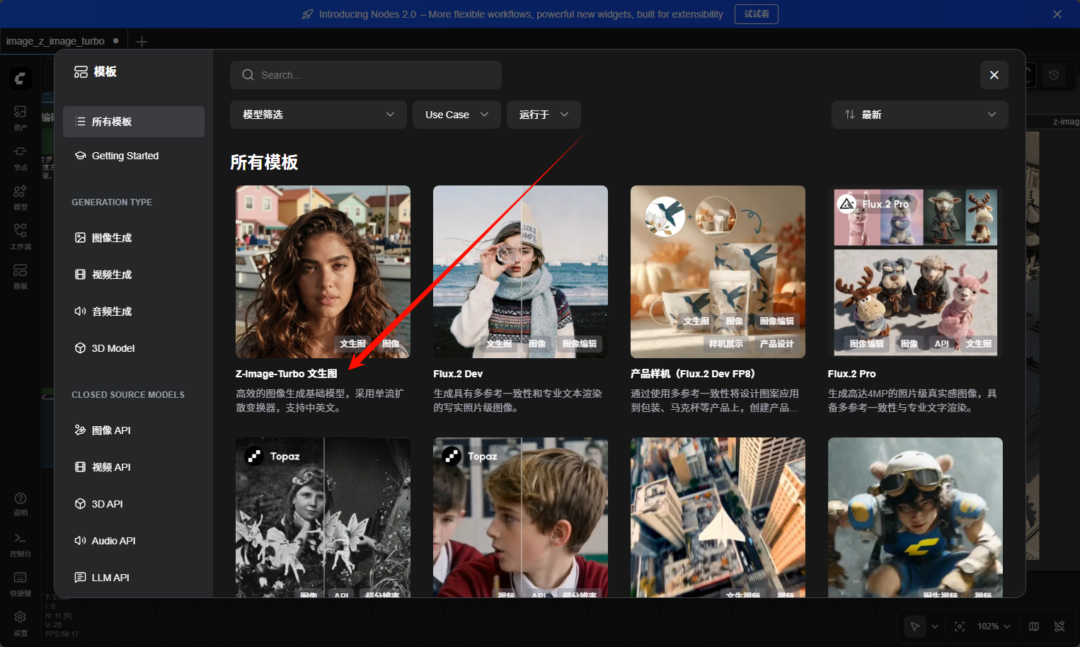
Task: Click the 快捷键 (Shortcuts) icon
Action: [x=20, y=582]
